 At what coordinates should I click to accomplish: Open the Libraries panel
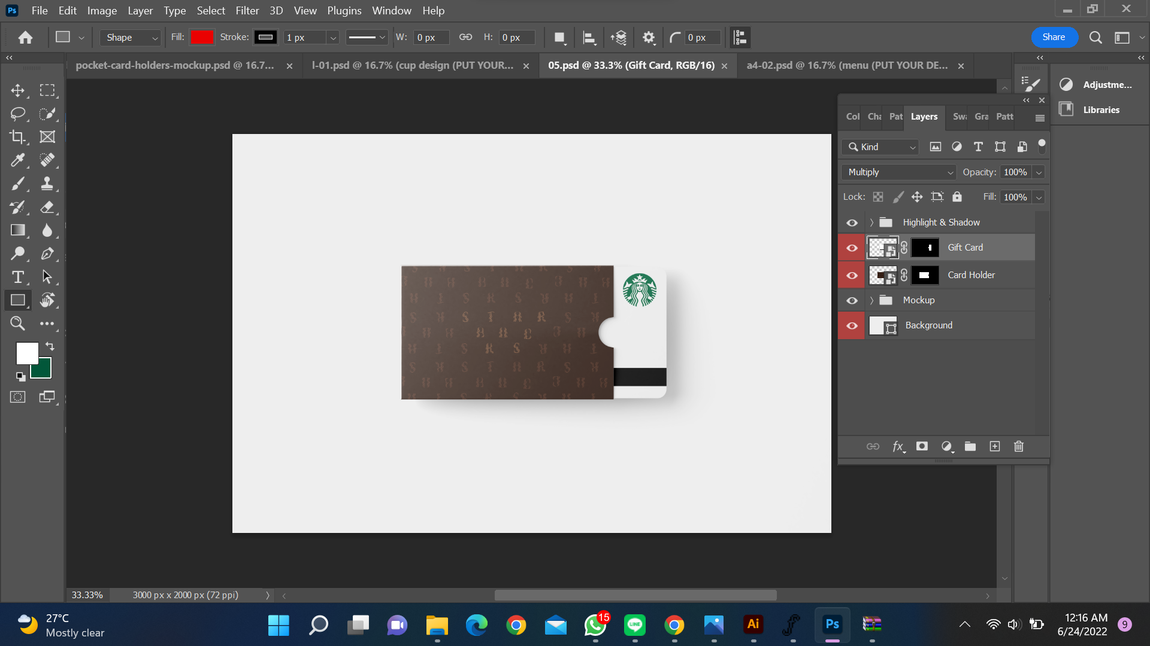coord(1100,110)
